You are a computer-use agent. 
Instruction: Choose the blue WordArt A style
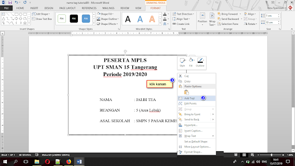140,19
